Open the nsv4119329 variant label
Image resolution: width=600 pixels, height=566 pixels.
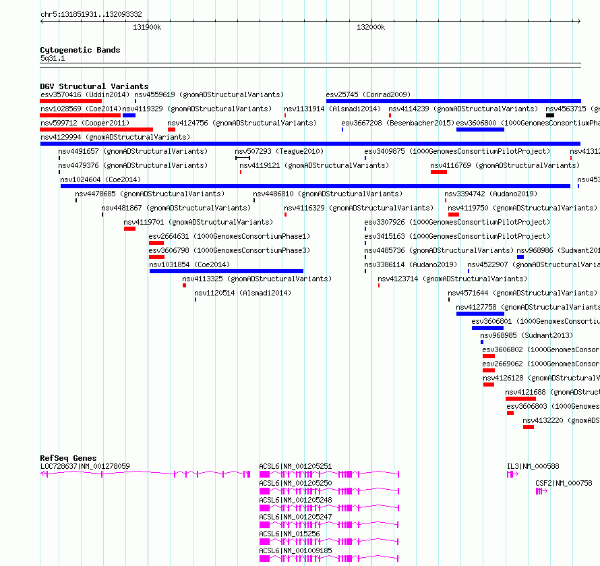tap(197, 109)
